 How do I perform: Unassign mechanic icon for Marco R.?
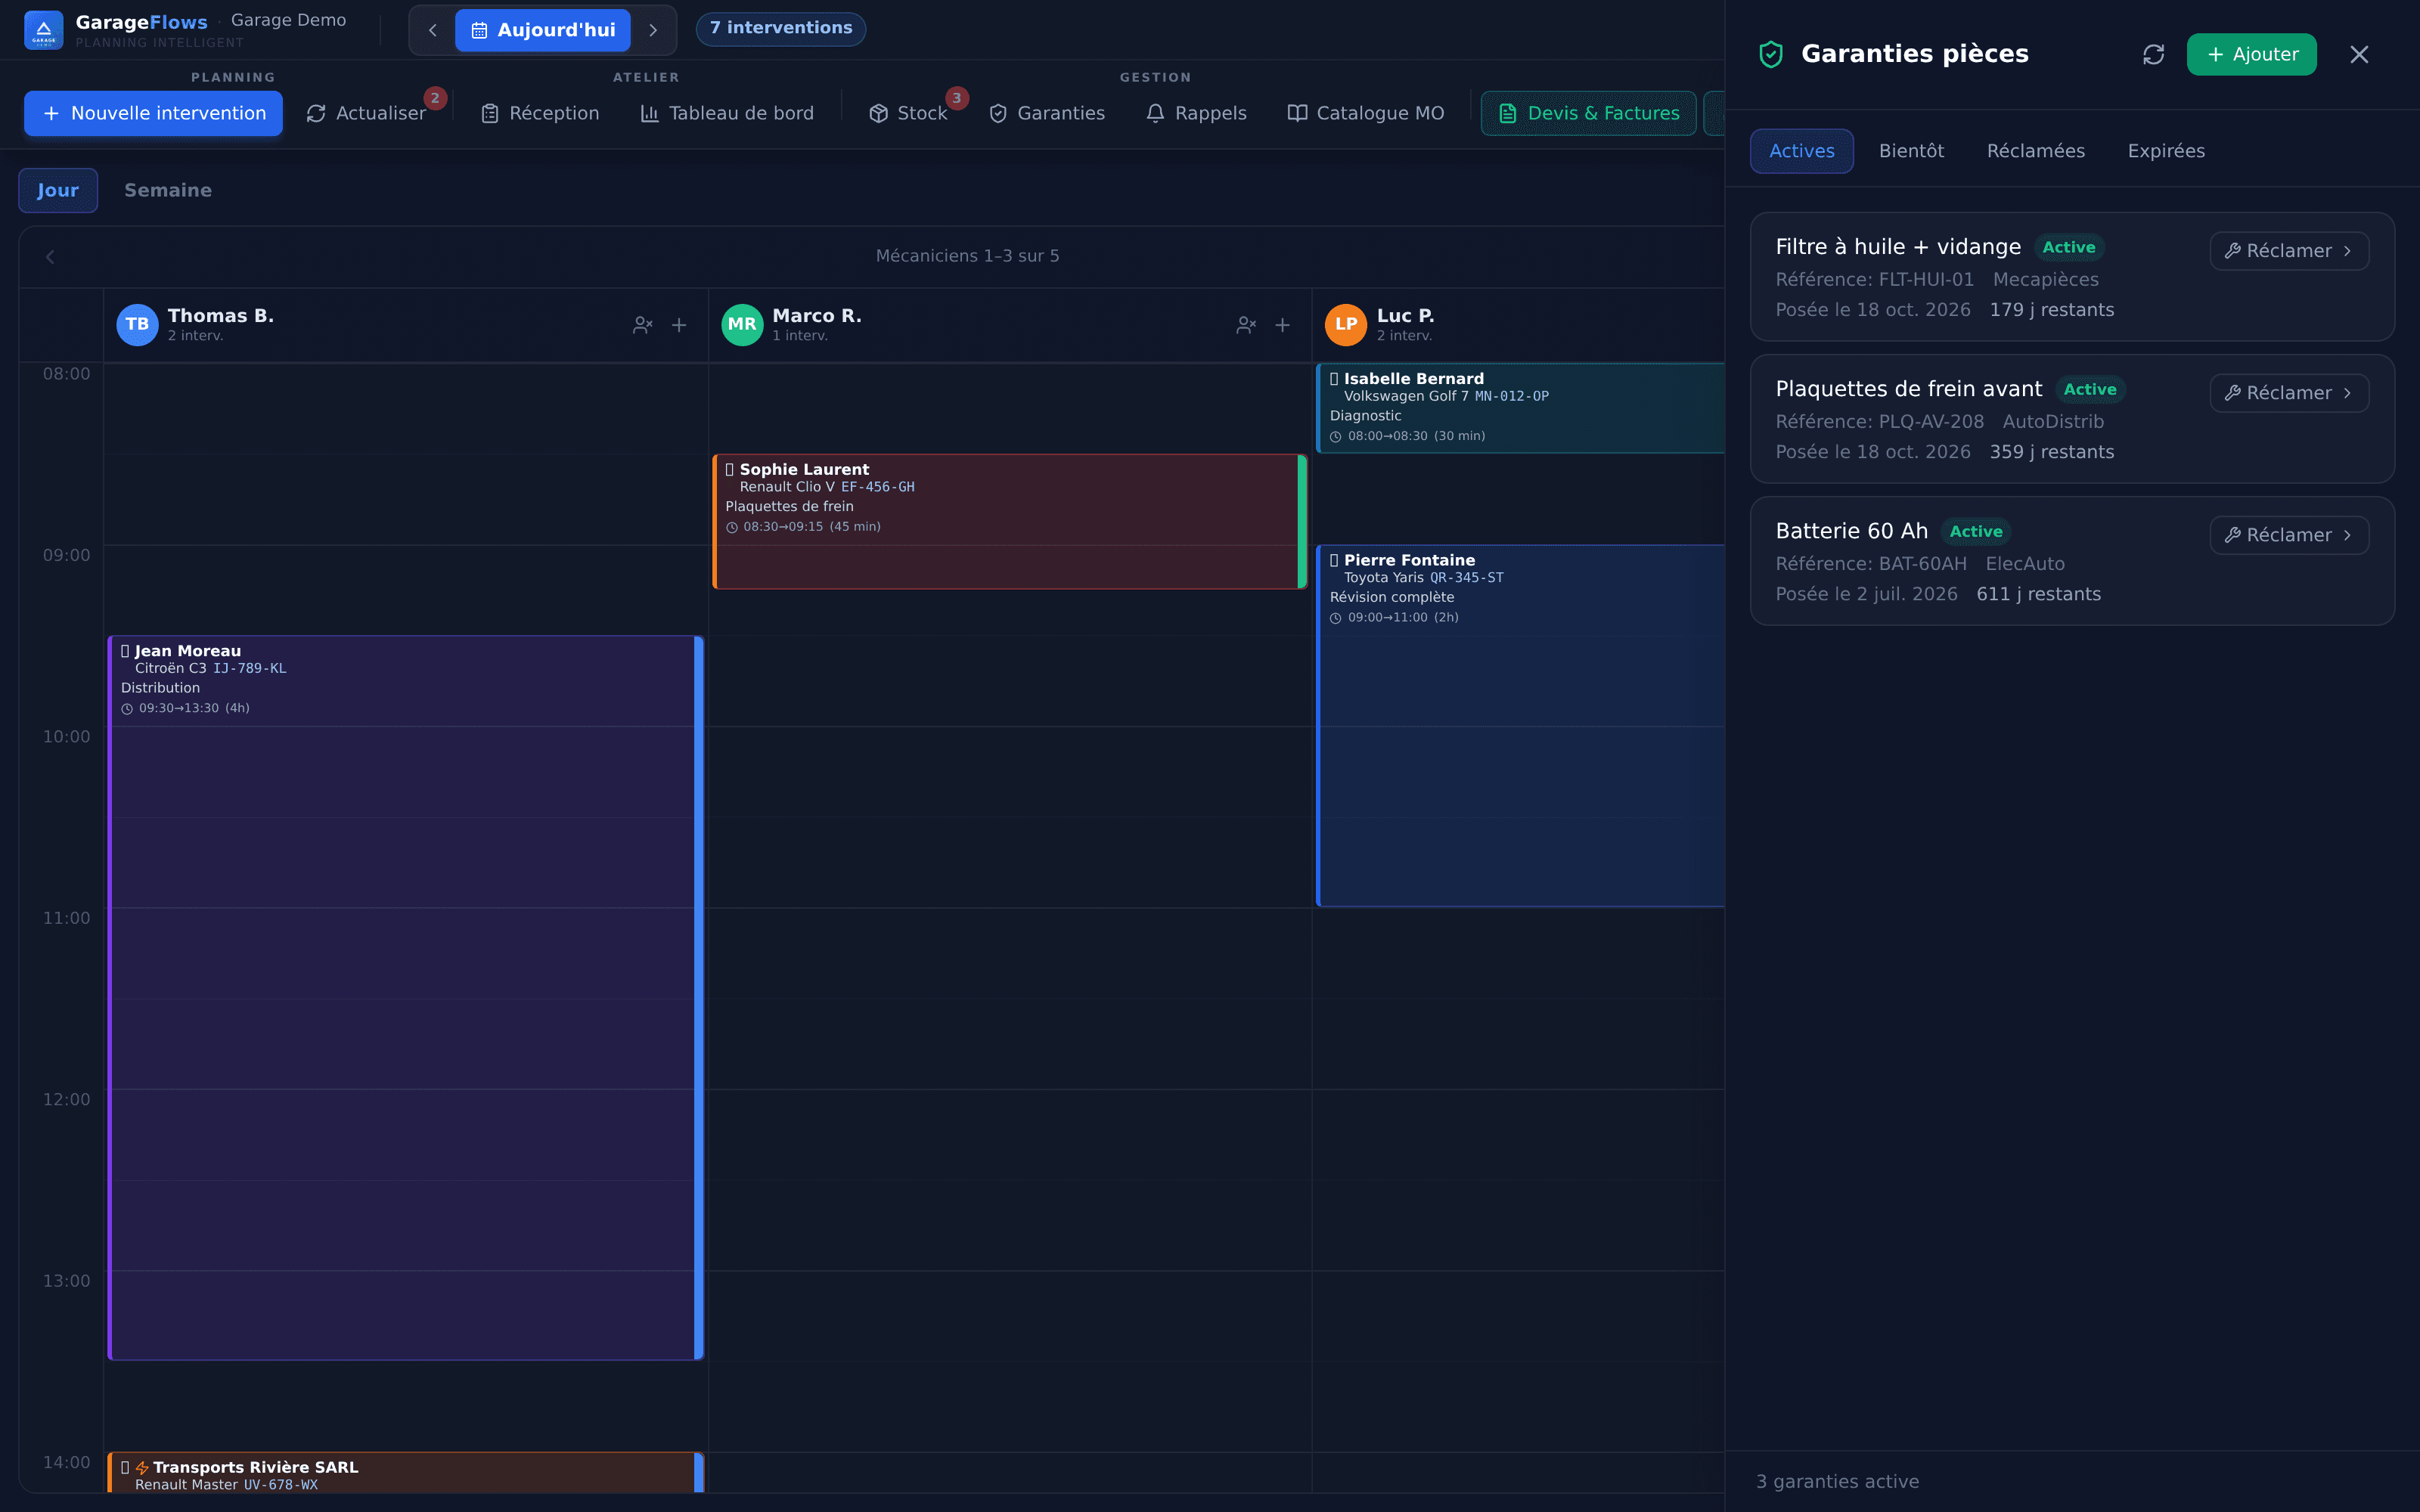point(1246,325)
